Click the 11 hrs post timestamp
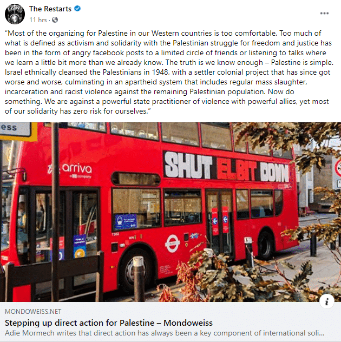 coord(38,20)
